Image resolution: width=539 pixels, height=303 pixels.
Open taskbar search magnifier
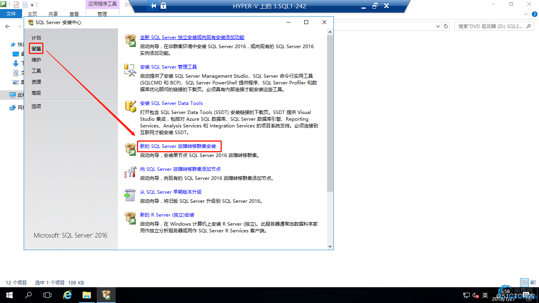[28, 295]
